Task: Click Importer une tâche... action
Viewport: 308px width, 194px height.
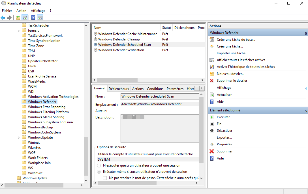Action: tap(232, 53)
